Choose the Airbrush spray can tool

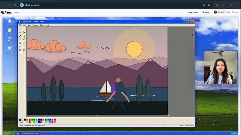pyautogui.click(x=20, y=43)
